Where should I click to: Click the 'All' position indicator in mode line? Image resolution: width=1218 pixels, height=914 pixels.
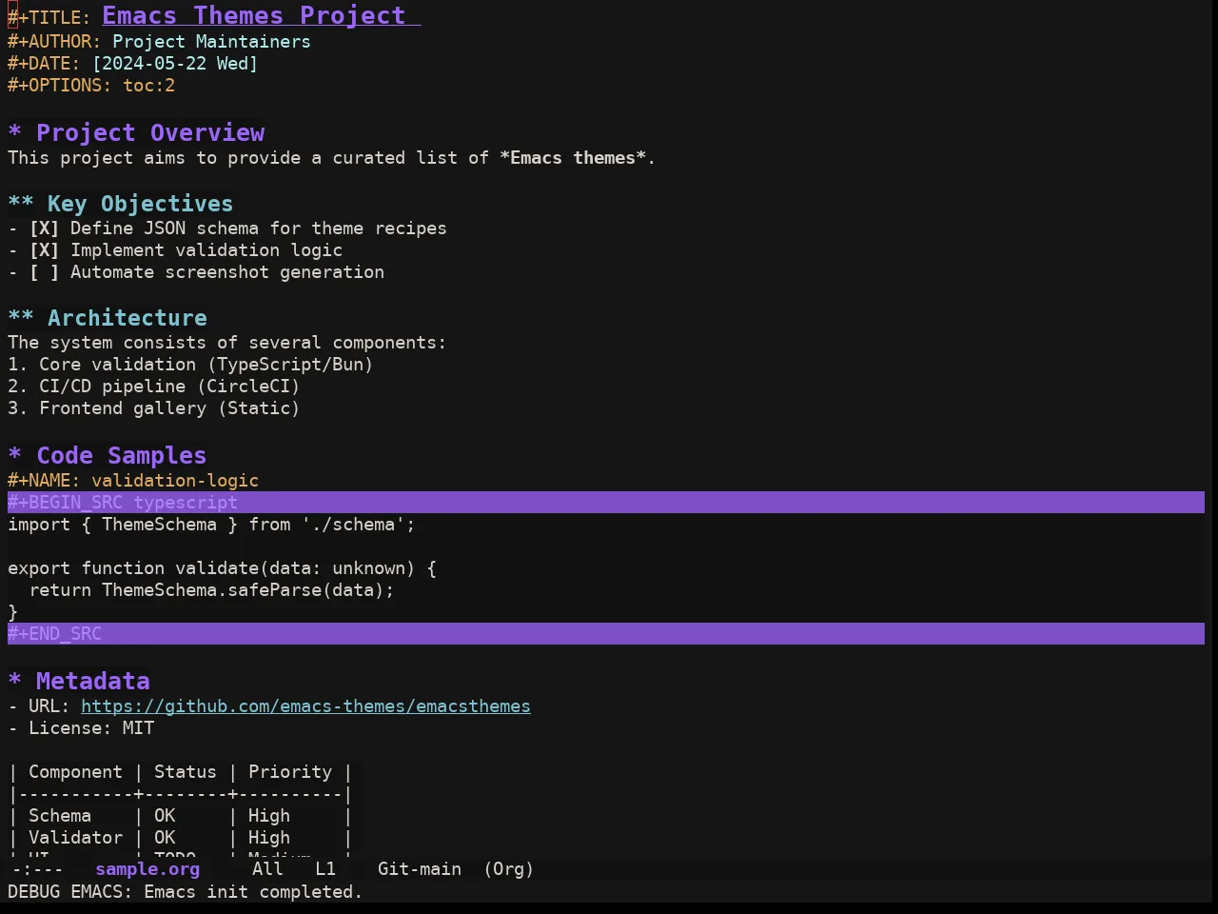tap(267, 869)
